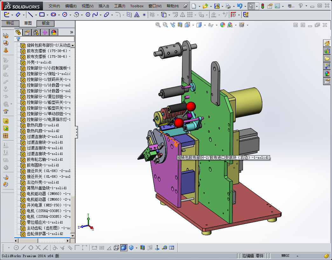Image resolution: width=332 pixels, height=260 pixels.
Task: Select the Spline sketch tool
Action: pos(95,15)
